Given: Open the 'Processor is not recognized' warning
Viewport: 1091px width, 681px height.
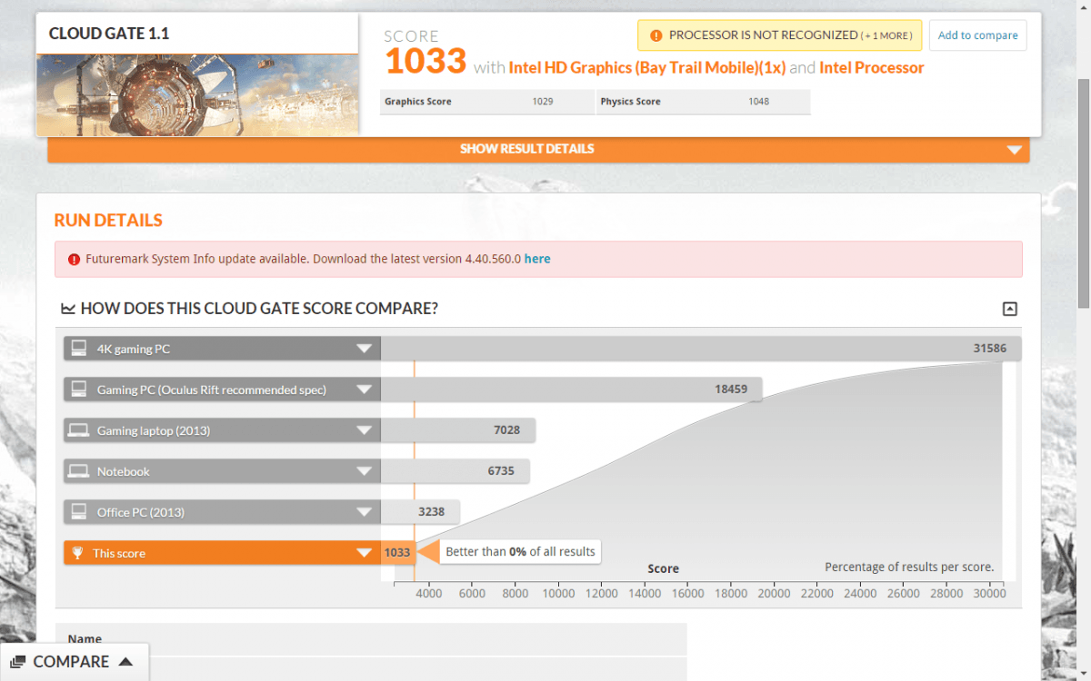Looking at the screenshot, I should pos(780,35).
